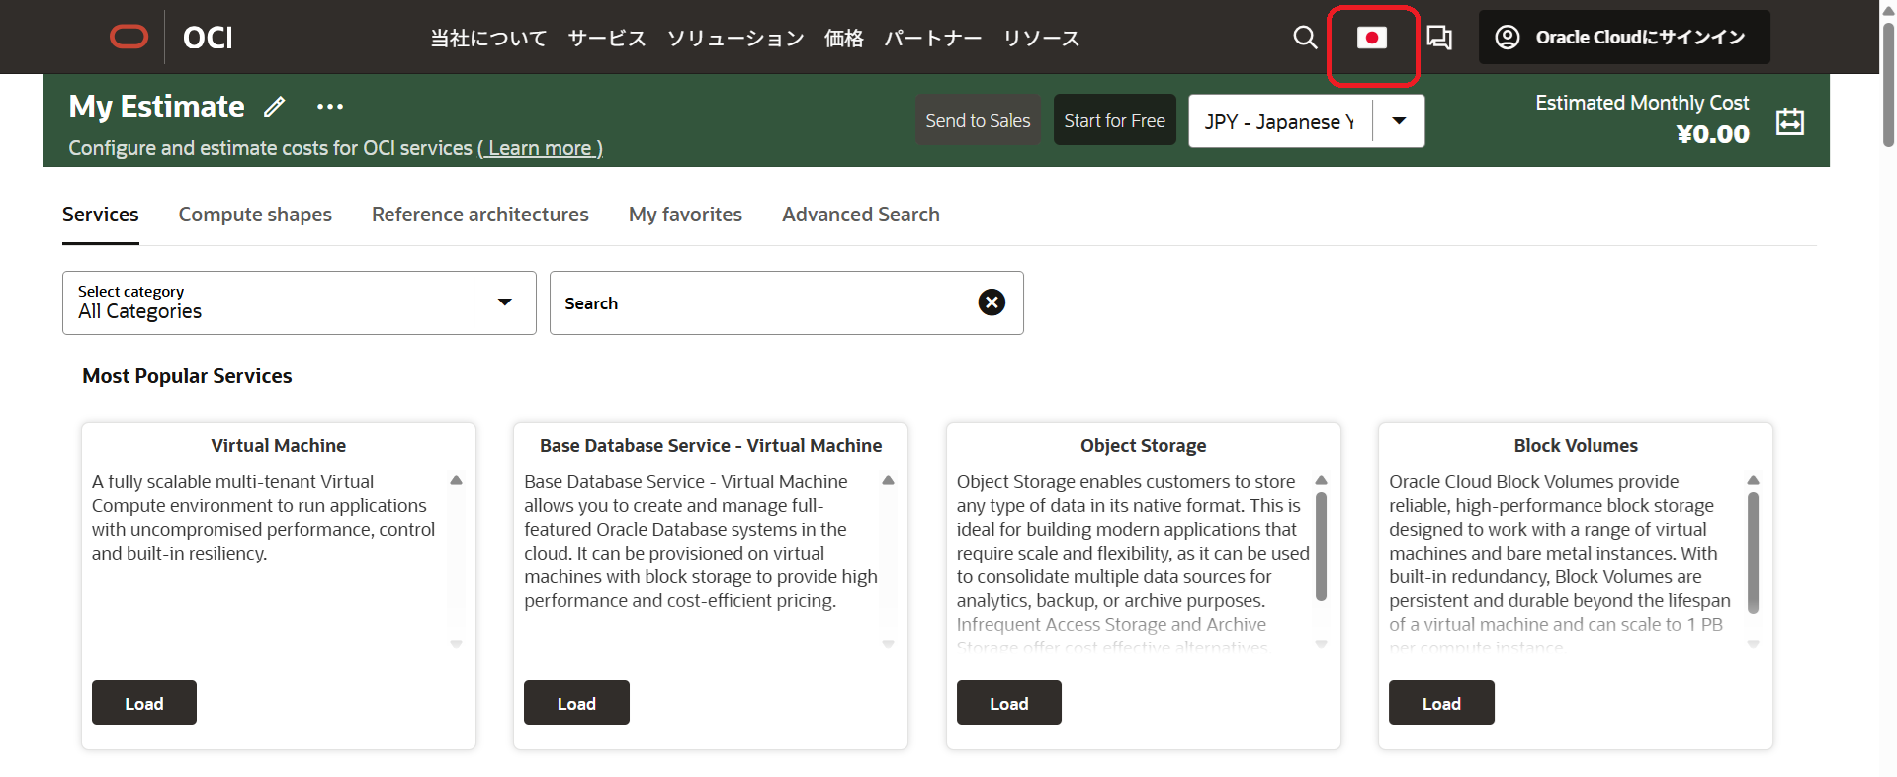
Task: Click into the Search input field
Action: coord(761,303)
